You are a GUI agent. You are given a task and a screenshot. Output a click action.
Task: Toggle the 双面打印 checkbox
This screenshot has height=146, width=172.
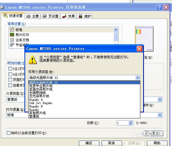(x=10, y=79)
